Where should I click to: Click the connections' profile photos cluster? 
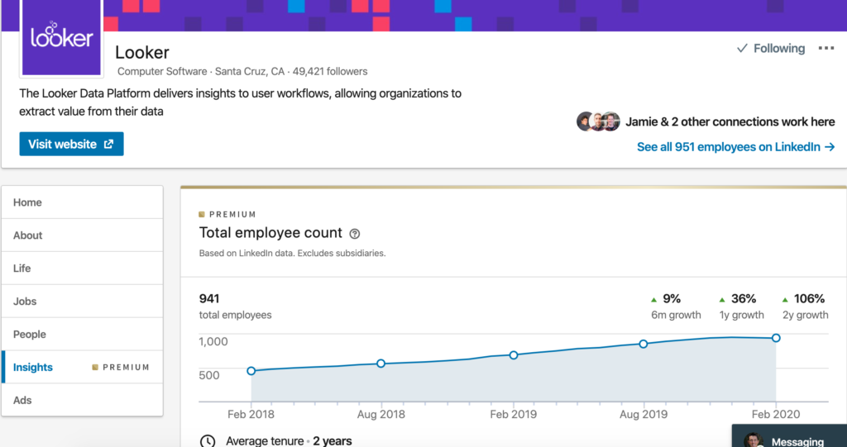click(598, 121)
